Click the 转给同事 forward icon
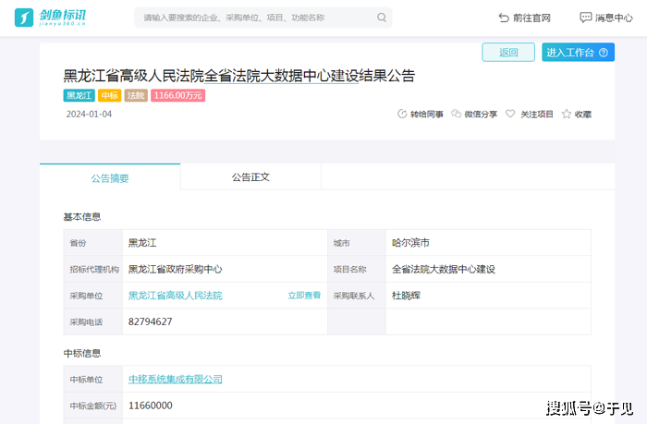This screenshot has width=647, height=424. click(402, 114)
